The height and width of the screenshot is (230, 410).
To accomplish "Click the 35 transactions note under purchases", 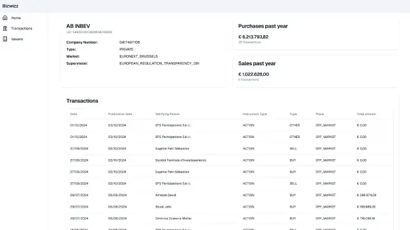I will 249,42.
